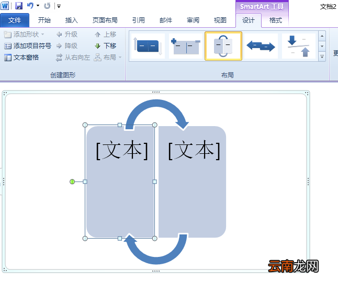The width and height of the screenshot is (338, 281).
Task: Open the Quick Access Toolbar customize menu
Action: (59, 6)
